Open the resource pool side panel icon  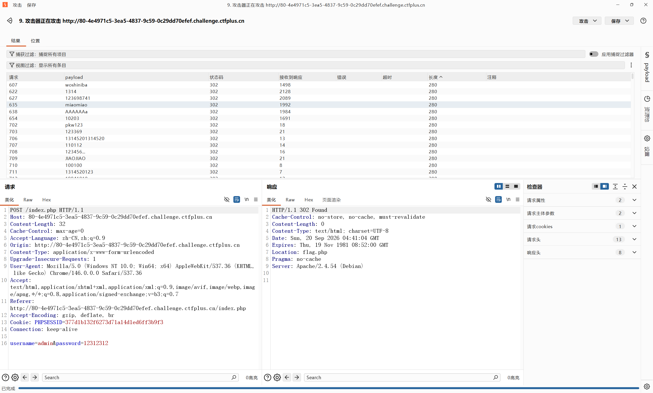(647, 99)
